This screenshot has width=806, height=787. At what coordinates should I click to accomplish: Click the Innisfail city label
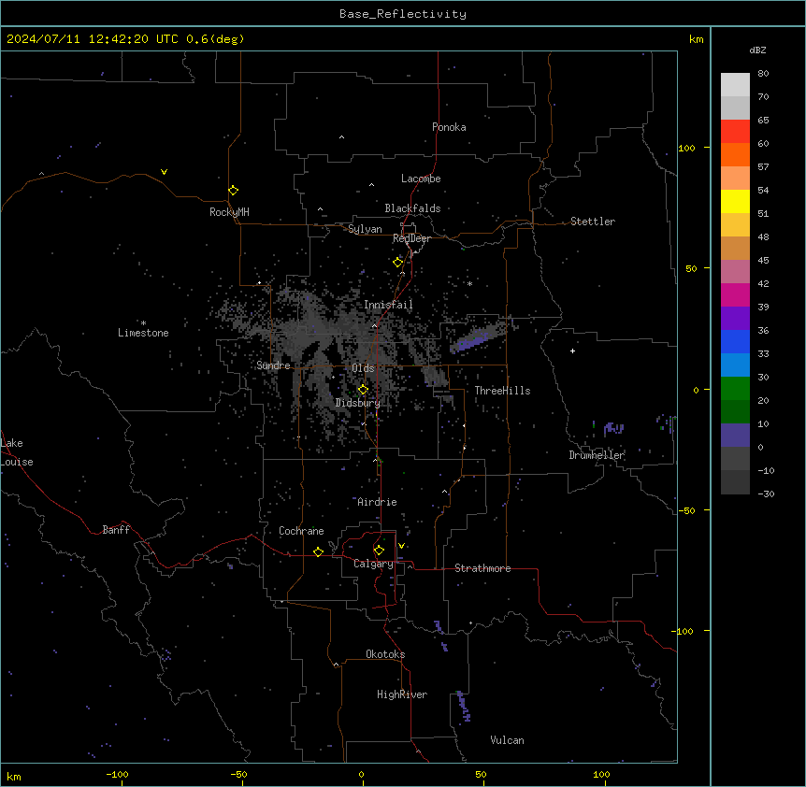click(x=388, y=305)
